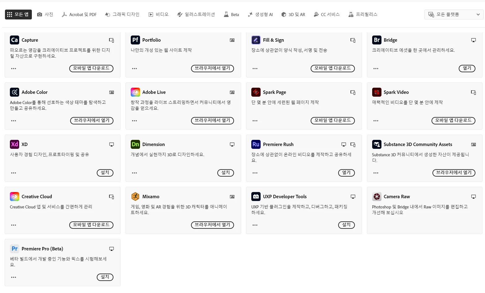
Task: Switch to the 생성형 AI tab
Action: click(x=261, y=15)
